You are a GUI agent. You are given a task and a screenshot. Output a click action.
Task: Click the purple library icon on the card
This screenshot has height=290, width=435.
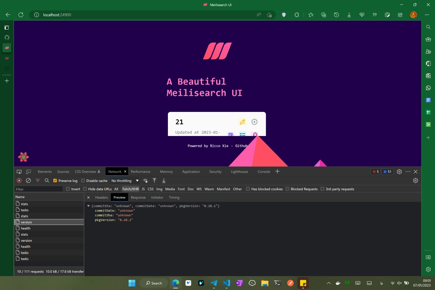231,135
